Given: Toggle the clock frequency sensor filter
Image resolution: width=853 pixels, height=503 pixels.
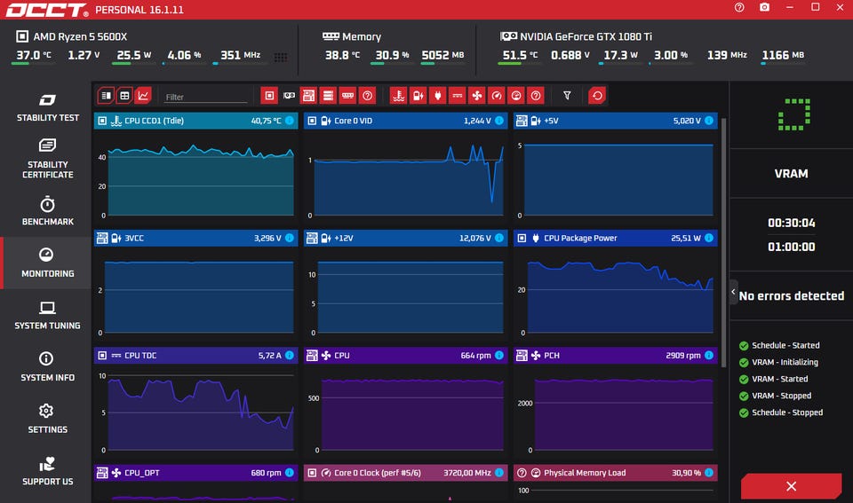Looking at the screenshot, I should pos(497,96).
